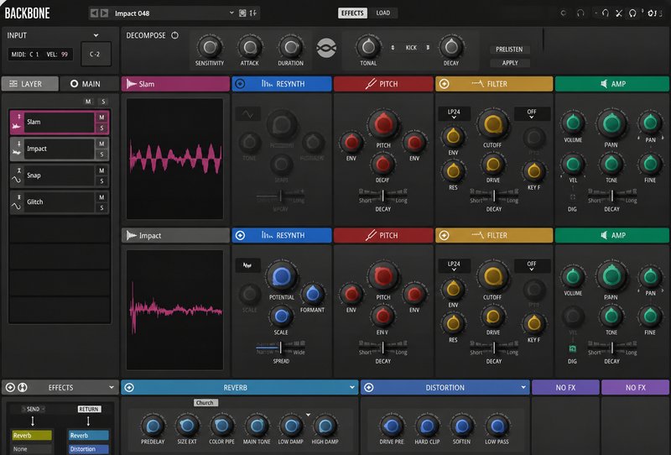Toggle the DISTORTION effect power icon
This screenshot has width=671, height=455.
369,387
